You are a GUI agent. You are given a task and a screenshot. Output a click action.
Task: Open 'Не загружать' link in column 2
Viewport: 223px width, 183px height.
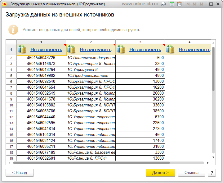click(96, 49)
